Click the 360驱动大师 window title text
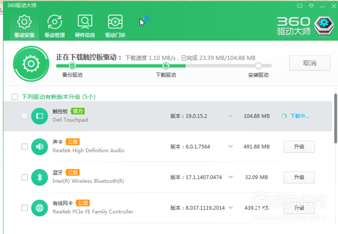This screenshot has width=338, height=234. pos(22,5)
